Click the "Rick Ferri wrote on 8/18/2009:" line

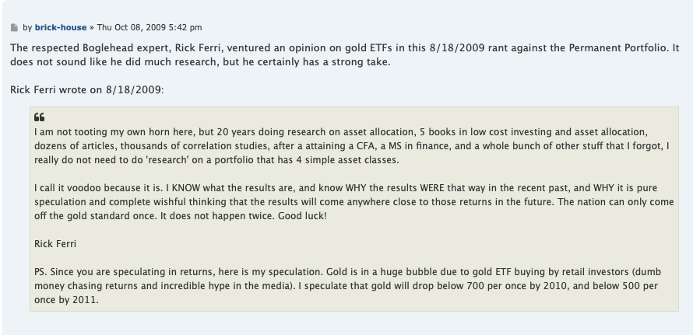coord(87,89)
